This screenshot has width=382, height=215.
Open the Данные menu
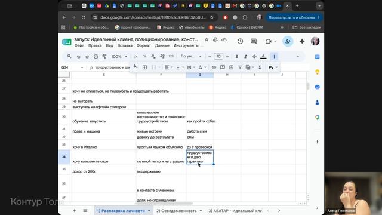162,45
